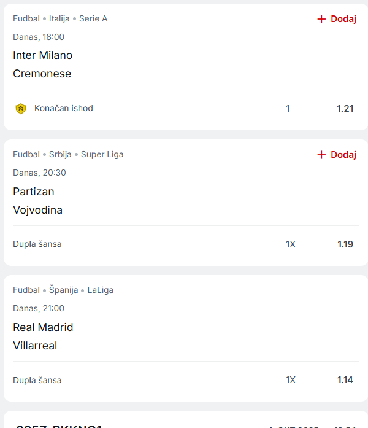The width and height of the screenshot is (368, 428).
Task: Open Inter Milano team name
Action: [43, 55]
